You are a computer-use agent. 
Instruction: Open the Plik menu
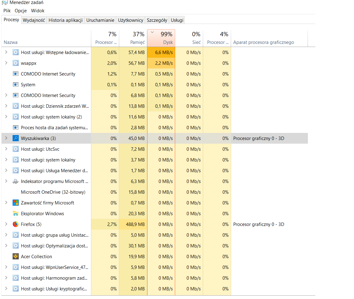pos(7,11)
